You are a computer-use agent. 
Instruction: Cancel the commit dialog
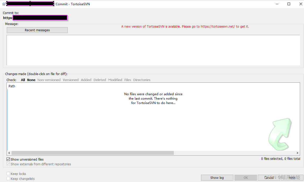(269, 178)
